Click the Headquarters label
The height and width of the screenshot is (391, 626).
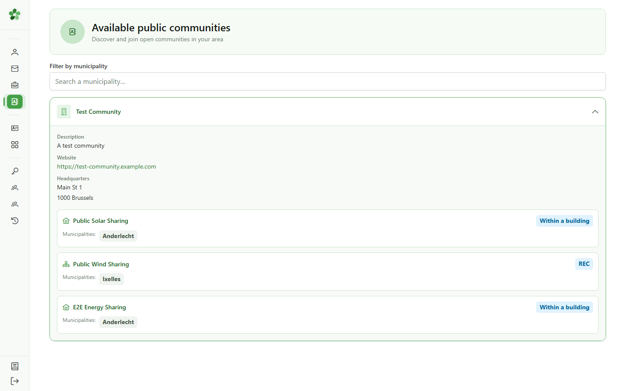[73, 179]
